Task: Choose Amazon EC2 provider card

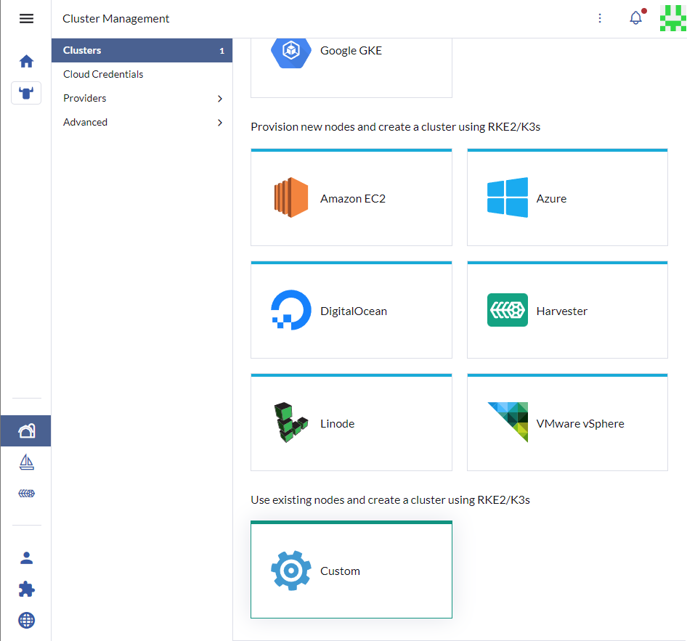Action: (351, 198)
